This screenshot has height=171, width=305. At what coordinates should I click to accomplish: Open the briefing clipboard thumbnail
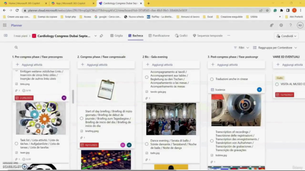(x=106, y=90)
